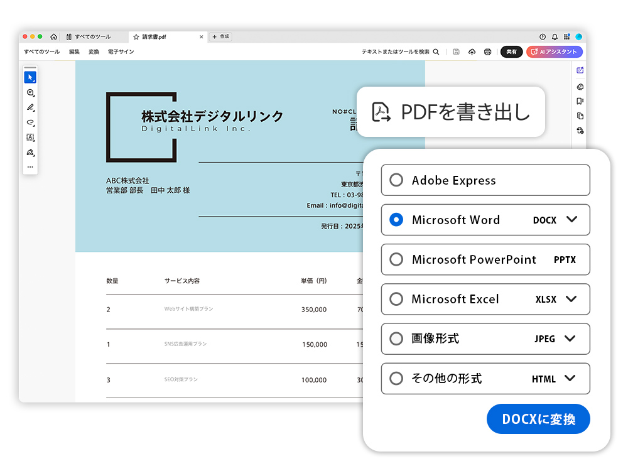The width and height of the screenshot is (628, 471).
Task: Click the 数量 column header
Action: tap(112, 281)
